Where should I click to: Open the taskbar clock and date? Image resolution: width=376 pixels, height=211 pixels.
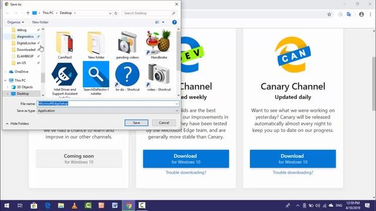[x=352, y=206]
